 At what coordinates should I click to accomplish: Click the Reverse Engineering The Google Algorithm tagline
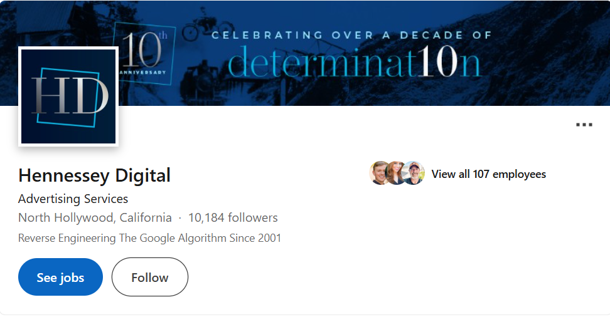(149, 238)
